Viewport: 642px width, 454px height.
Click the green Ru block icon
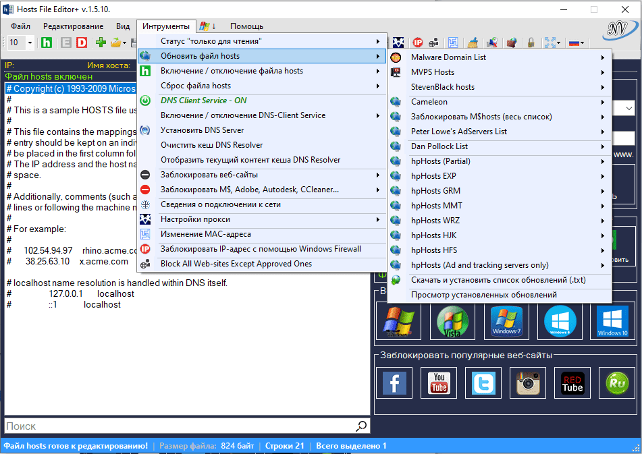[x=617, y=383]
